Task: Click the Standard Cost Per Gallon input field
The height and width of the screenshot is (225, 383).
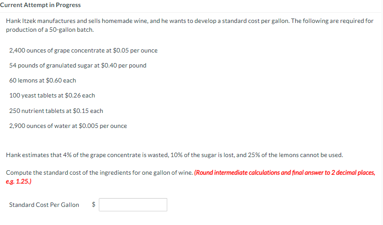Action: [133, 205]
